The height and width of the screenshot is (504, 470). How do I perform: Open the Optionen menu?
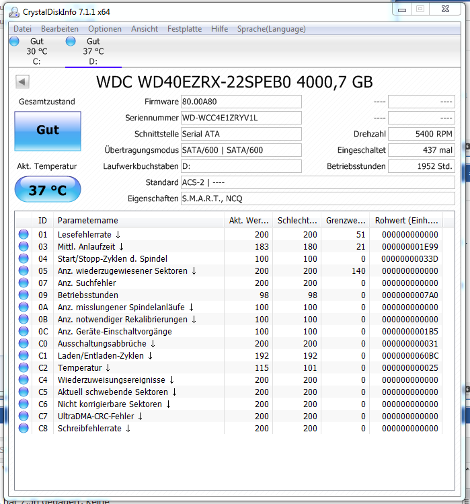coord(105,29)
